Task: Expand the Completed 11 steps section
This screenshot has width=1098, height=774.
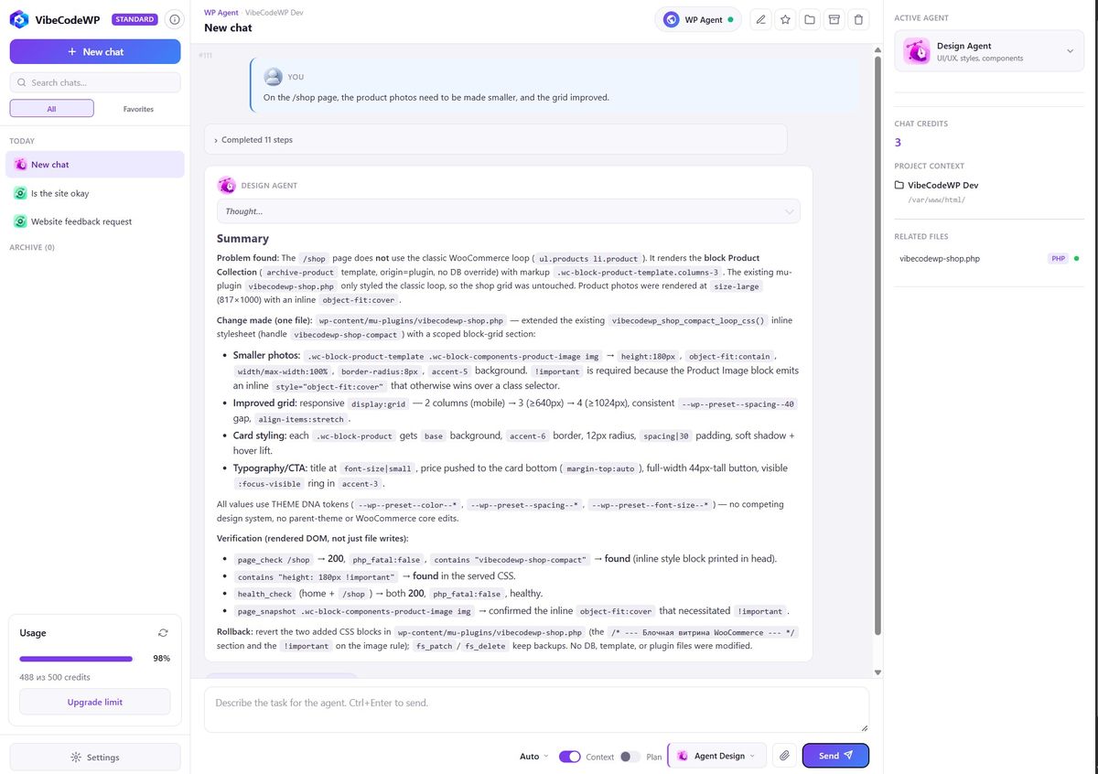Action: point(495,140)
